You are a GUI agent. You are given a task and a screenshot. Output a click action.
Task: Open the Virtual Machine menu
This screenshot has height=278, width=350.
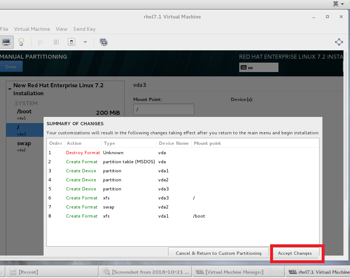click(32, 29)
